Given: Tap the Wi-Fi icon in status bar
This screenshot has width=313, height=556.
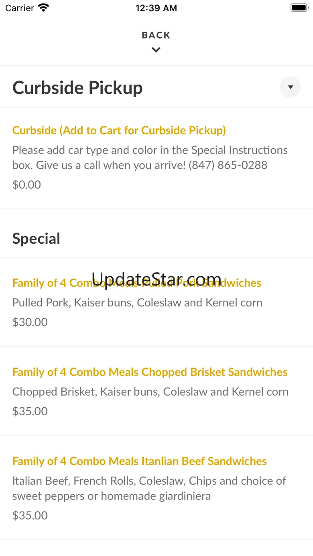Looking at the screenshot, I should tap(43, 8).
